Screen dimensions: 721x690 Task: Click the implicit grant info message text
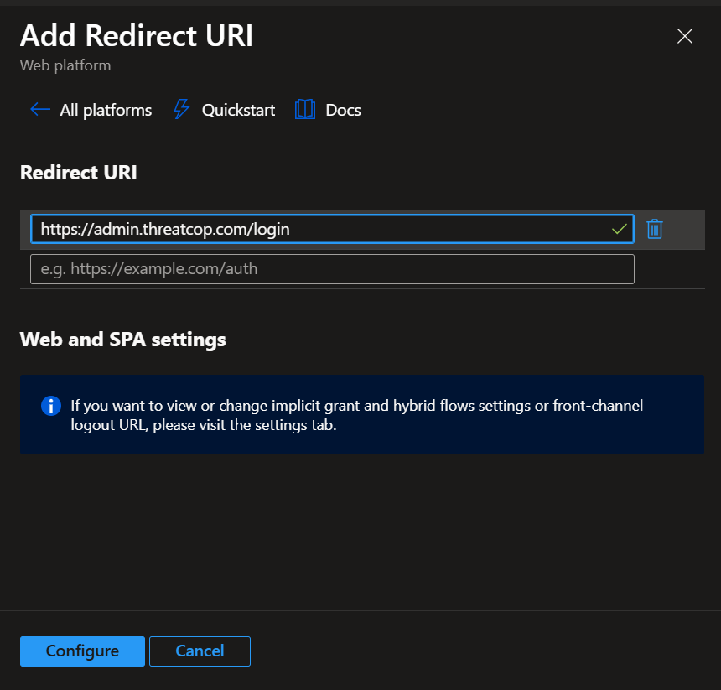[x=356, y=415]
